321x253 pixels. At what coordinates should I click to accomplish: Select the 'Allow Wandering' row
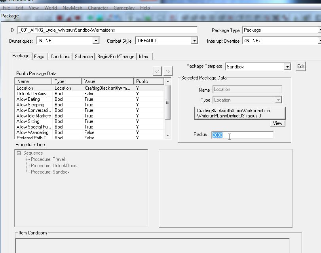(90, 132)
